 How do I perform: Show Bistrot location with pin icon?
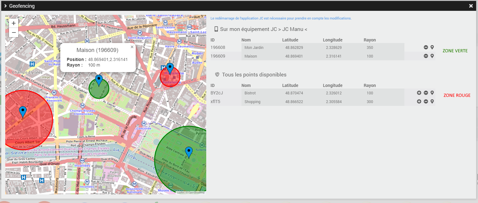[x=432, y=93]
